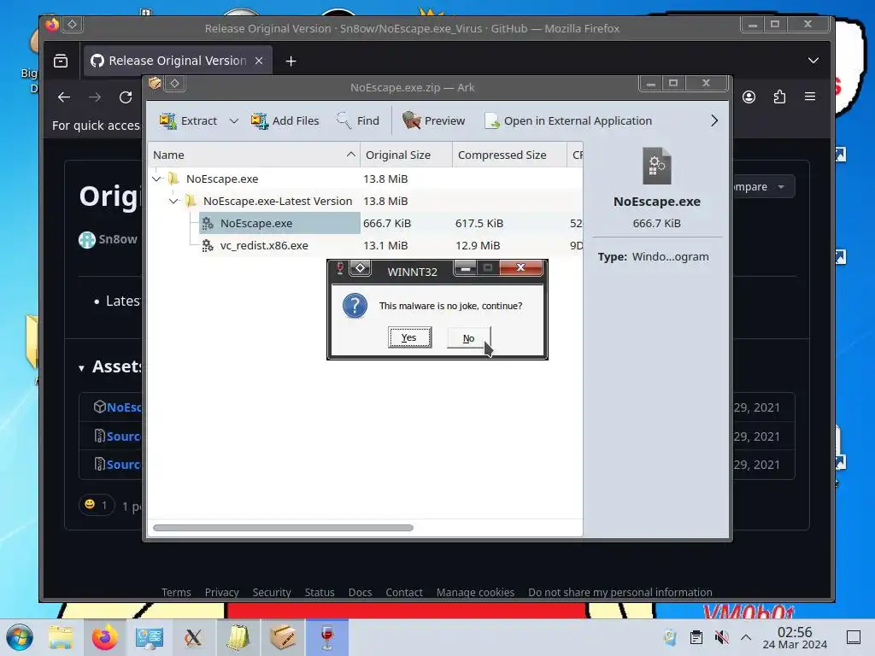The width and height of the screenshot is (875, 656).
Task: Click the Wine glass taskbar icon
Action: coord(327,637)
